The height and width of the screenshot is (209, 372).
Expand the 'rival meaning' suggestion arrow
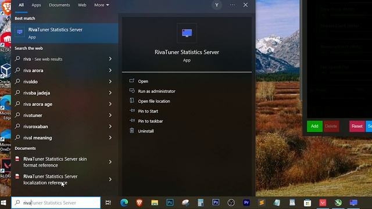coord(110,138)
